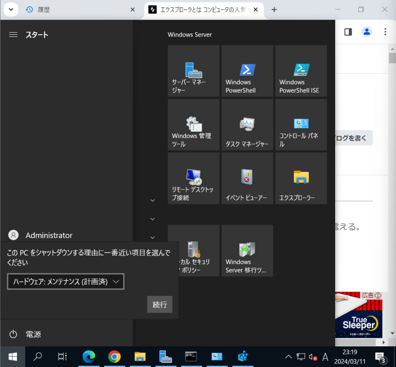Open リモート デスクトップ接続 tile
The width and height of the screenshot is (396, 367).
[x=194, y=179]
